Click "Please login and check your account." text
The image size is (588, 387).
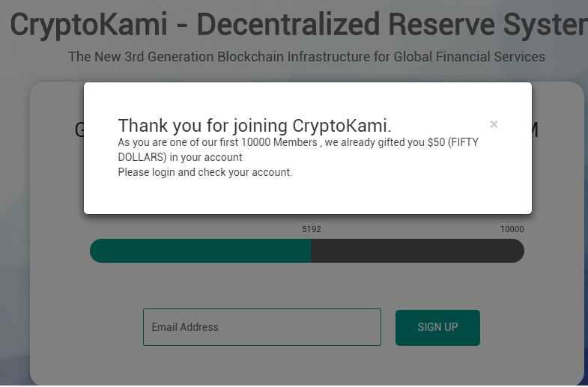coord(204,172)
